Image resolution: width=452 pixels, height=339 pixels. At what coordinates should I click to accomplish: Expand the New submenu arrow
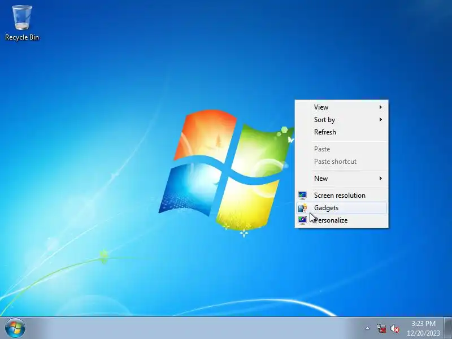click(x=380, y=179)
